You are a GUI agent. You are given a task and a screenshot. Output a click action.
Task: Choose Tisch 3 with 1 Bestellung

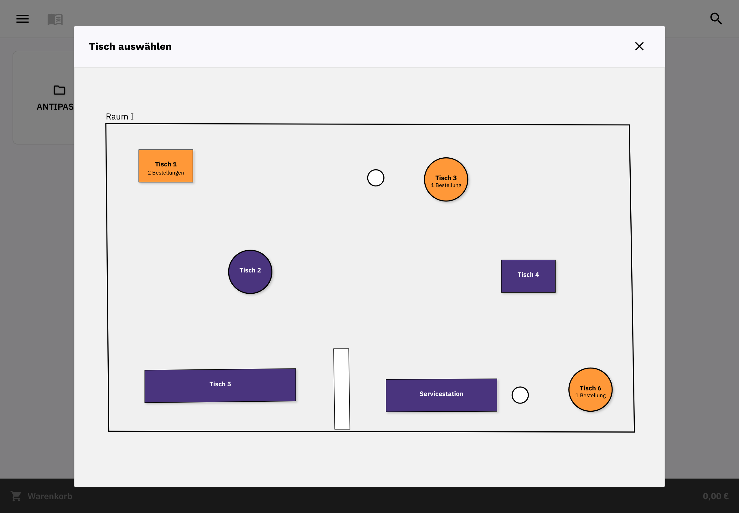click(446, 179)
